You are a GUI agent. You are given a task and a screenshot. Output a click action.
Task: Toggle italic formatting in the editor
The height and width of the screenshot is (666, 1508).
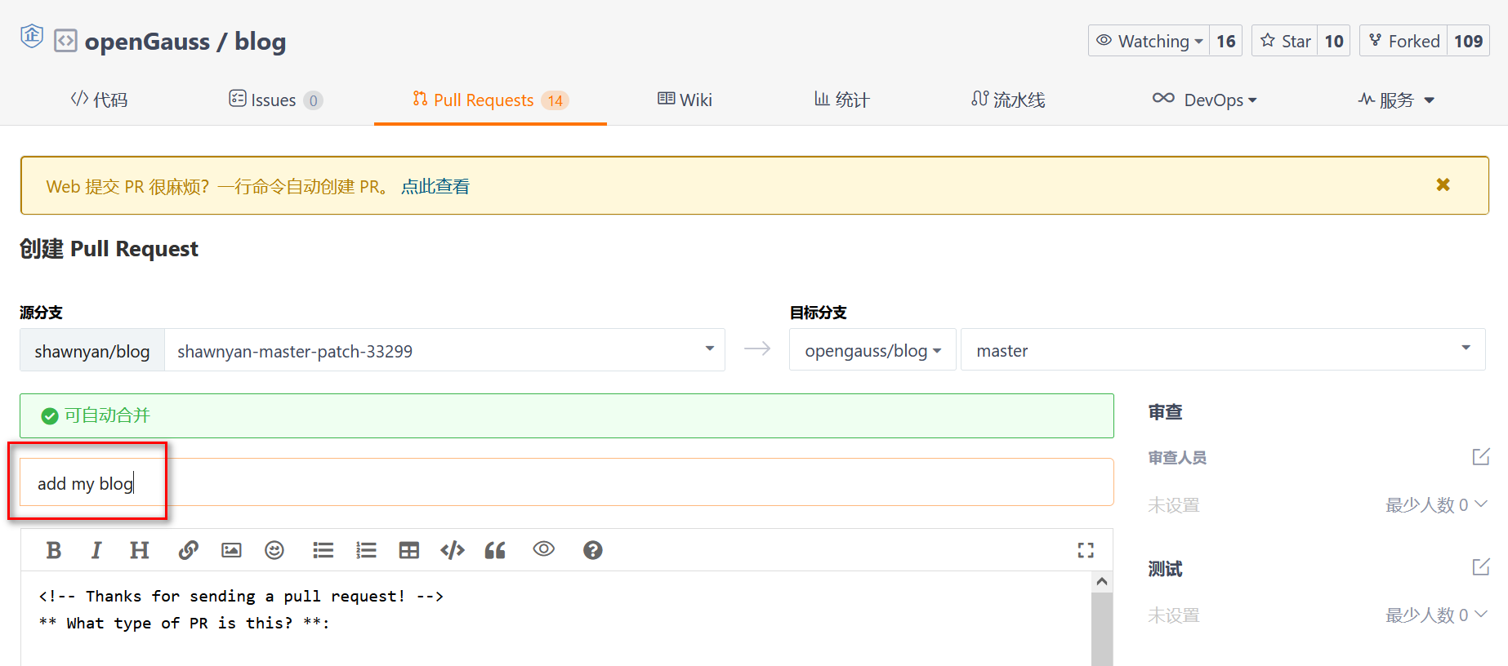(x=96, y=550)
